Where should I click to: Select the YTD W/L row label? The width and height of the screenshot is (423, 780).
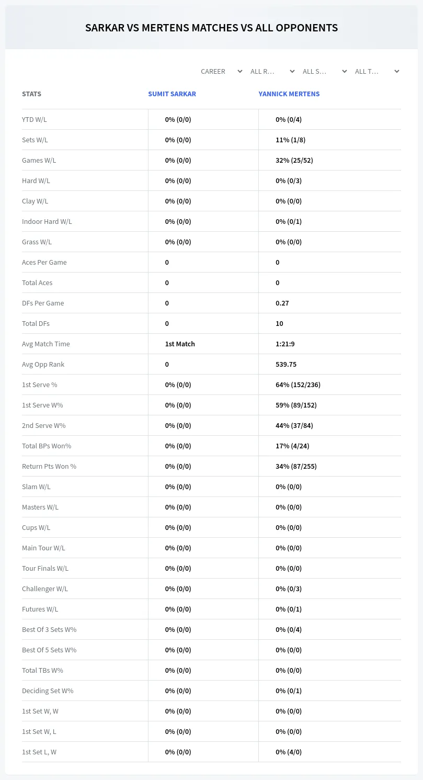(35, 119)
